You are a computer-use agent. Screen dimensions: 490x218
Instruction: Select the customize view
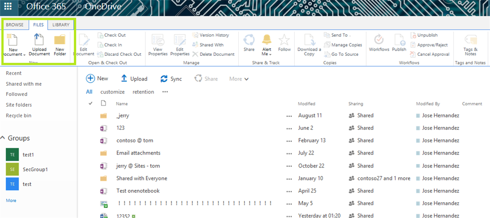[x=112, y=92]
